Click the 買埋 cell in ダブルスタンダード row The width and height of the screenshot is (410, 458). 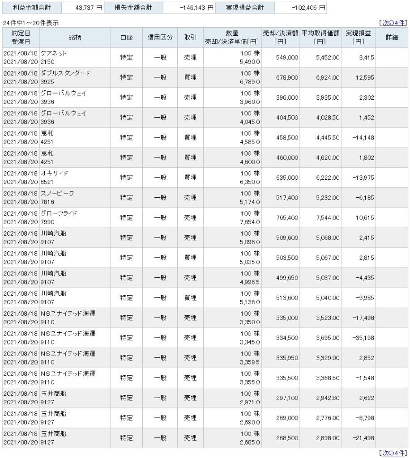pyautogui.click(x=190, y=78)
